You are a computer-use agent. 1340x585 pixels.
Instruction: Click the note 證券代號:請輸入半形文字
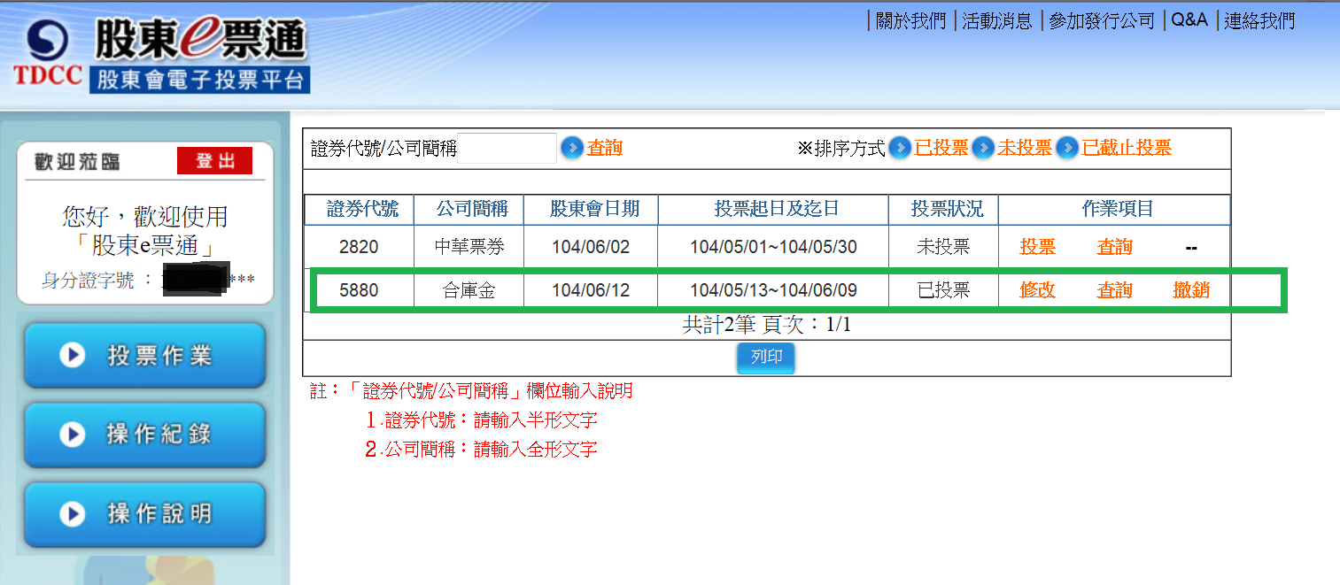pyautogui.click(x=482, y=420)
